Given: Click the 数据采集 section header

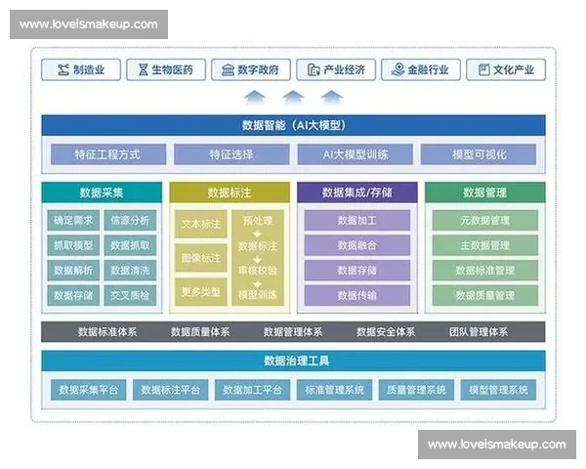Looking at the screenshot, I should pyautogui.click(x=102, y=192).
